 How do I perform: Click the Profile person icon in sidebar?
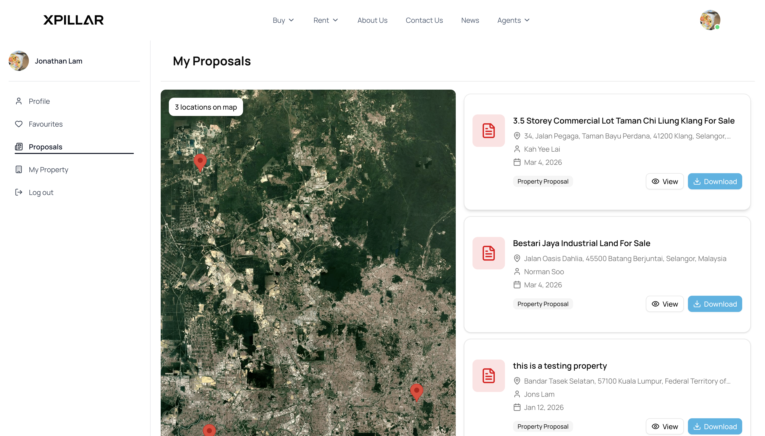pos(19,101)
